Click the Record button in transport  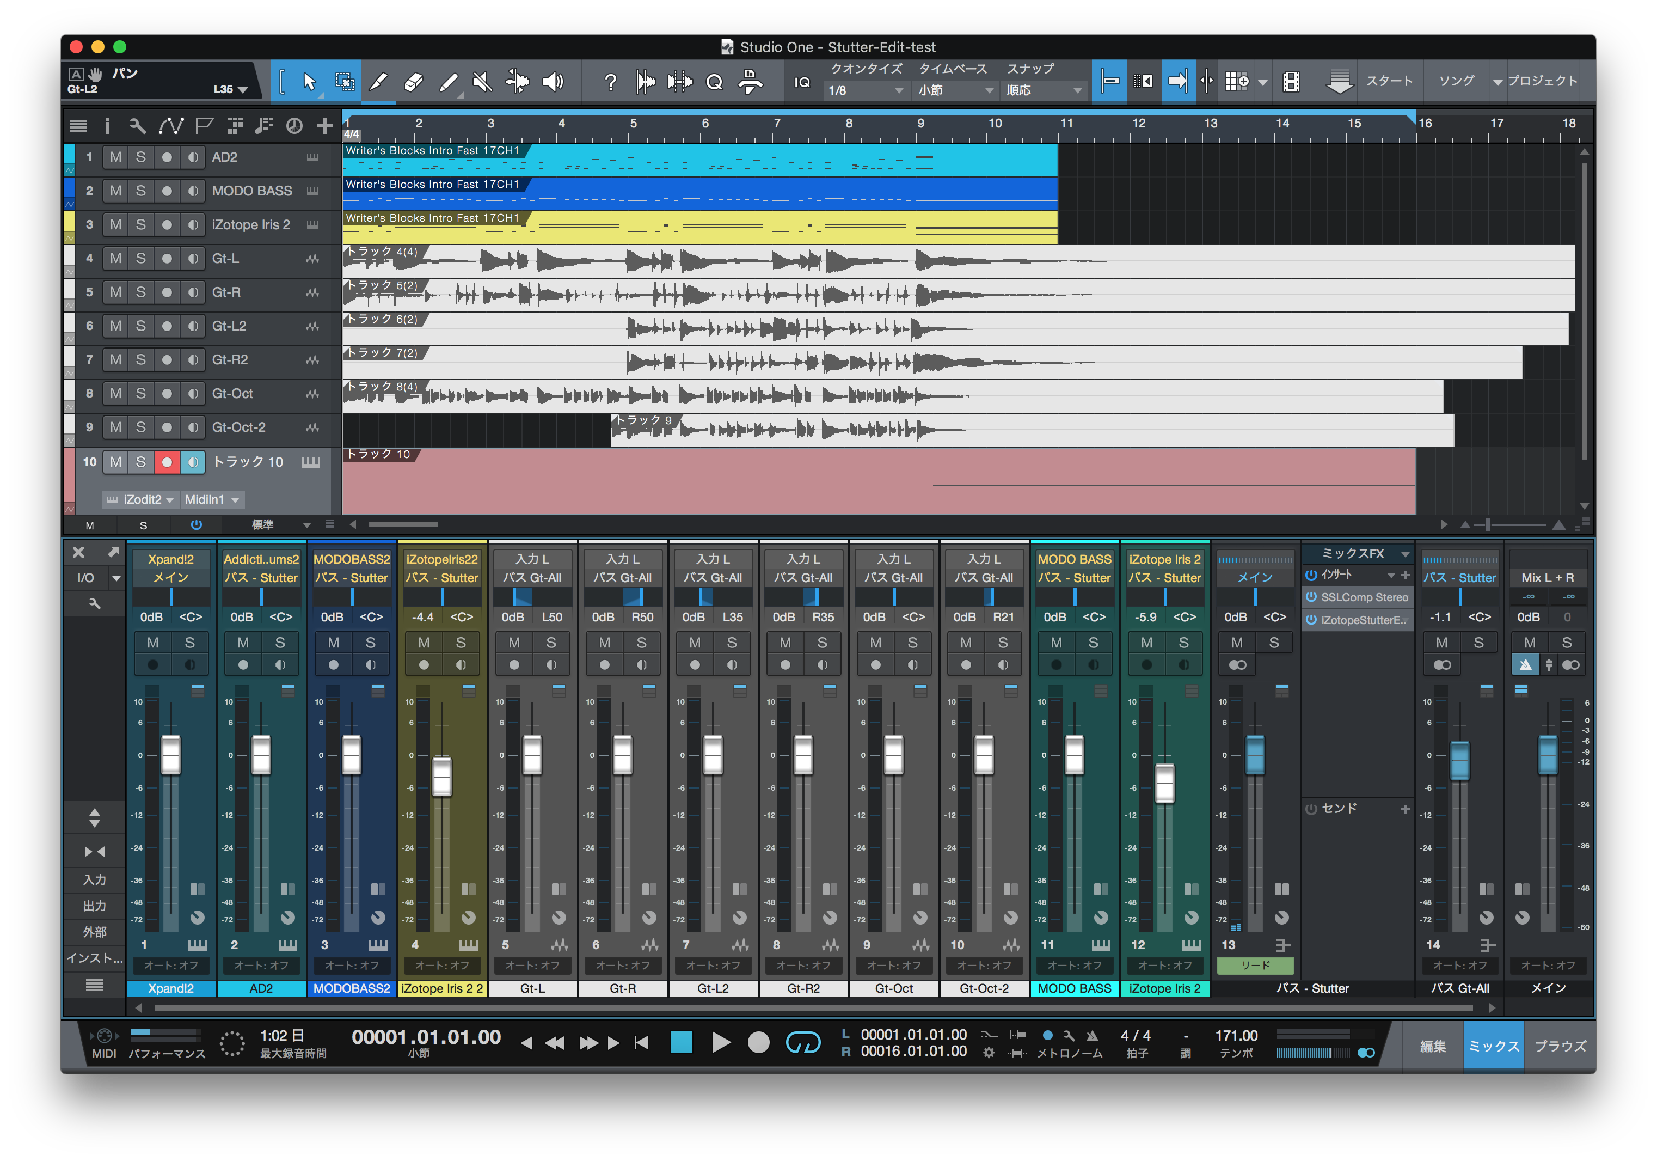click(758, 1042)
